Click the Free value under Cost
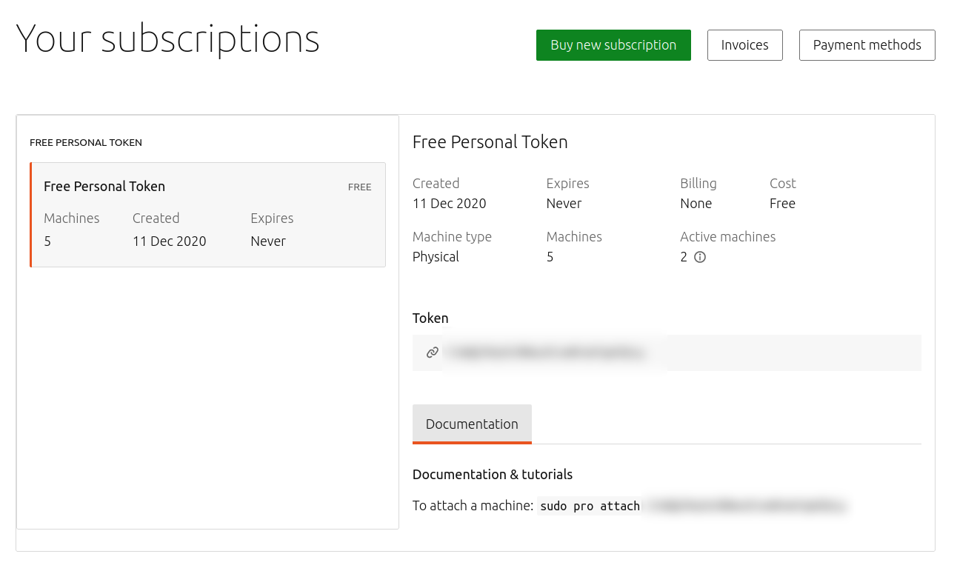957x571 pixels. (x=783, y=204)
